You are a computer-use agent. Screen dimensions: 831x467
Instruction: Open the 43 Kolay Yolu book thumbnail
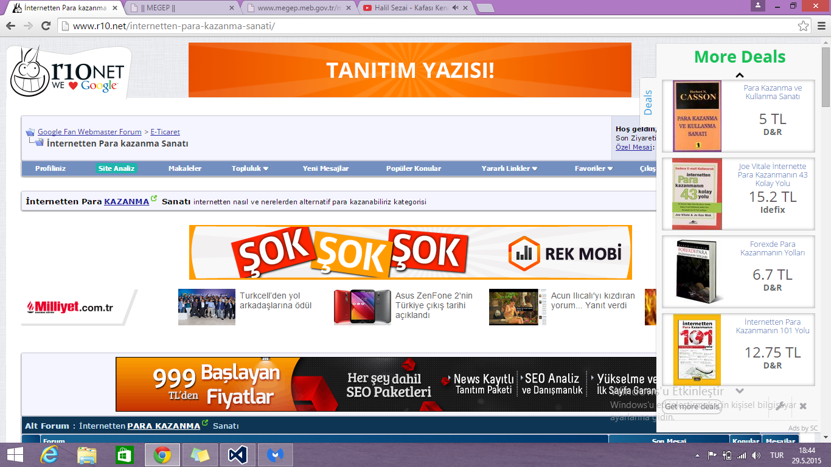point(697,194)
